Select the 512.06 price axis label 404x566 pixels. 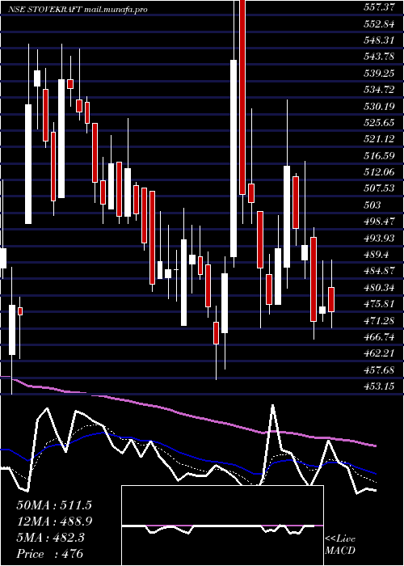pyautogui.click(x=379, y=172)
